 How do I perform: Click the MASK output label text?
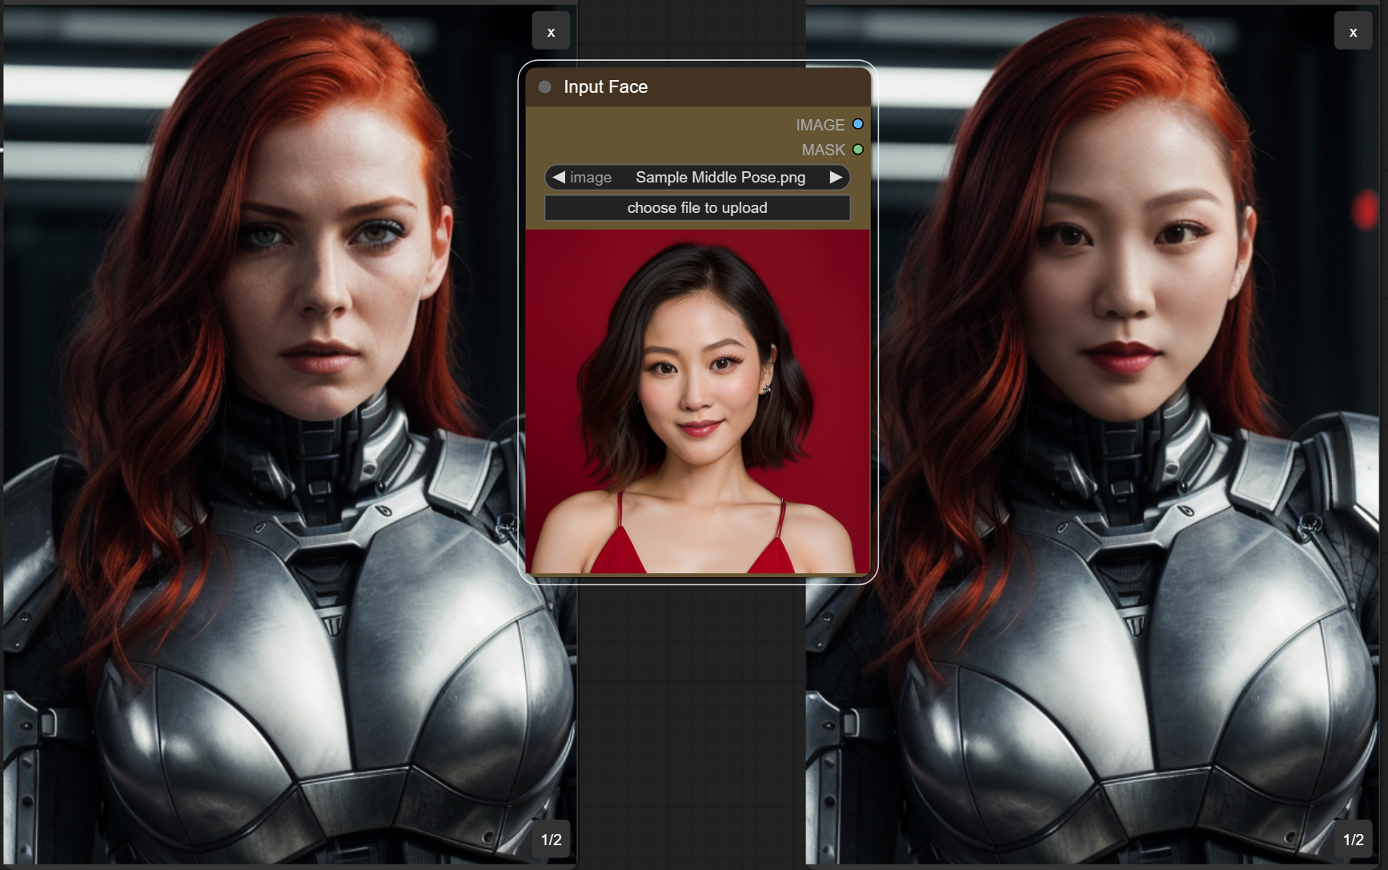pyautogui.click(x=823, y=150)
